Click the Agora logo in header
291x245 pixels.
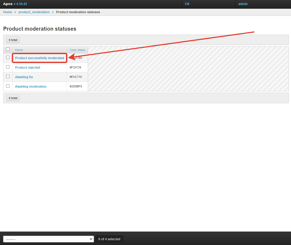click(x=8, y=4)
